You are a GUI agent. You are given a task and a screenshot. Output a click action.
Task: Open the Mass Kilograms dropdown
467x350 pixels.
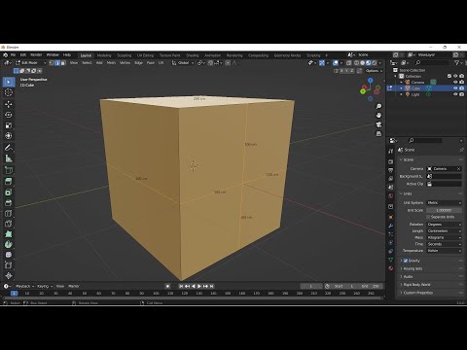pos(444,237)
